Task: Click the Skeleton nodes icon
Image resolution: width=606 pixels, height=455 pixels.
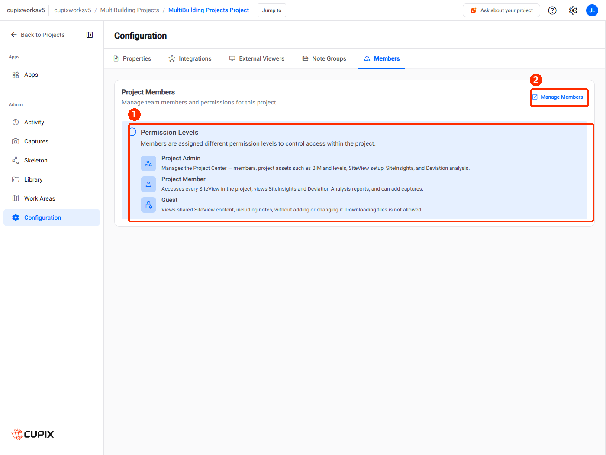Action: 16,160
